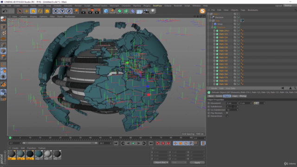Image resolution: width=297 pixels, height=167 pixels.
Task: Open the spline Pen tool
Action: pos(113,11)
